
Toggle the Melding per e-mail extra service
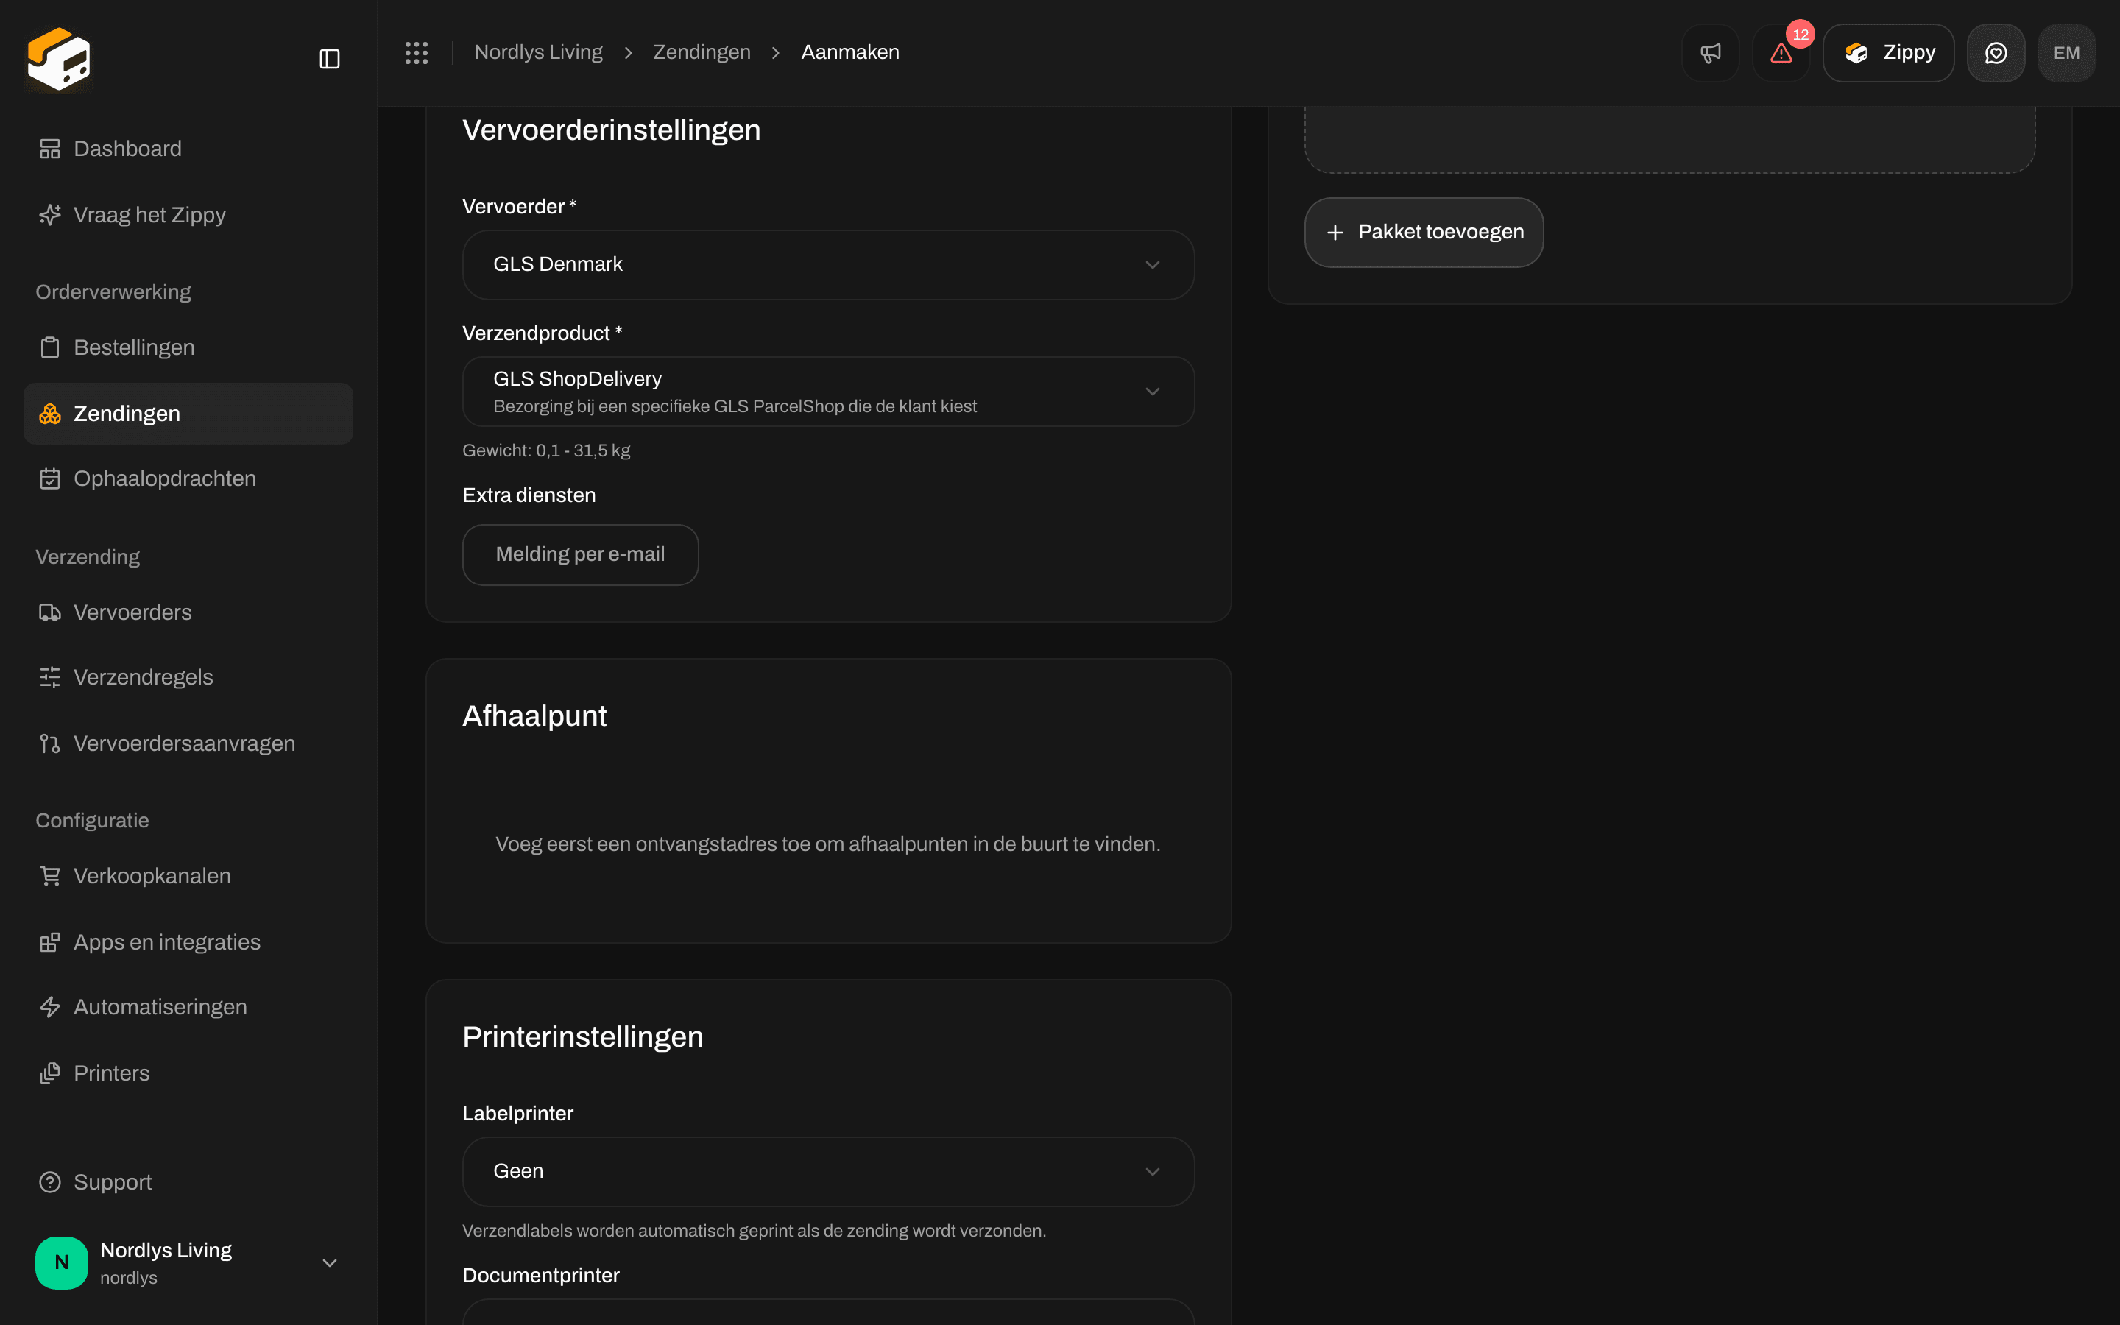[580, 555]
